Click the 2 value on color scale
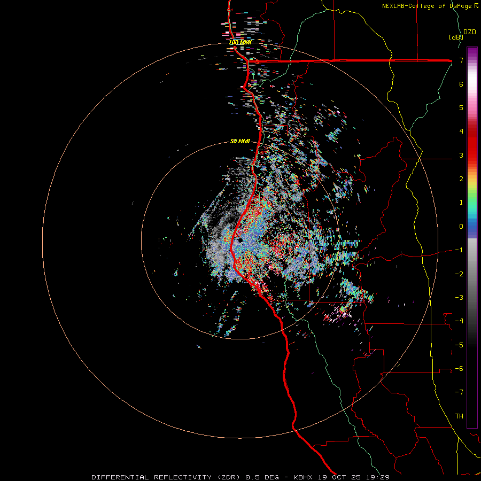Image resolution: width=481 pixels, height=481 pixels. 461,179
